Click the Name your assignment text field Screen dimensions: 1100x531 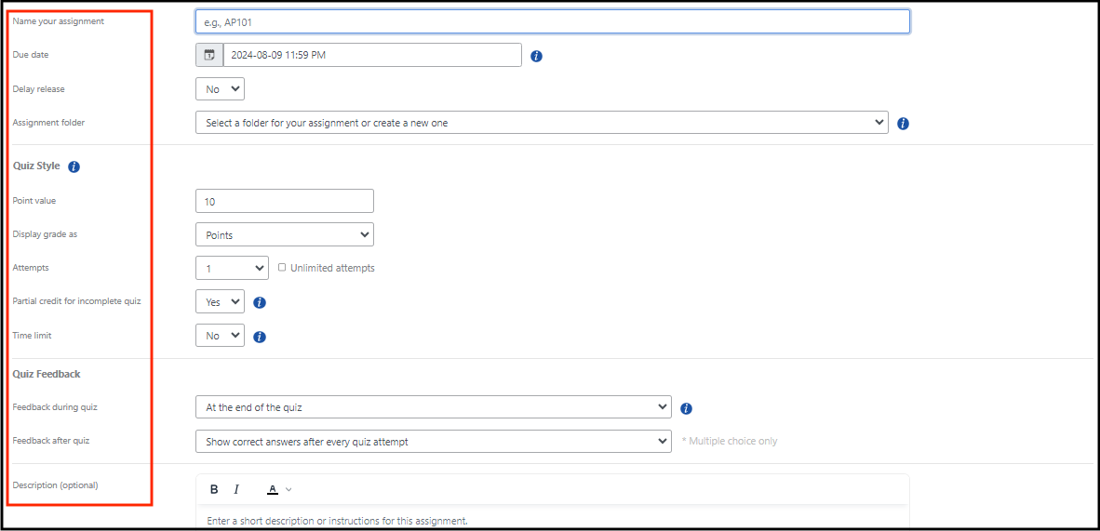click(x=552, y=21)
